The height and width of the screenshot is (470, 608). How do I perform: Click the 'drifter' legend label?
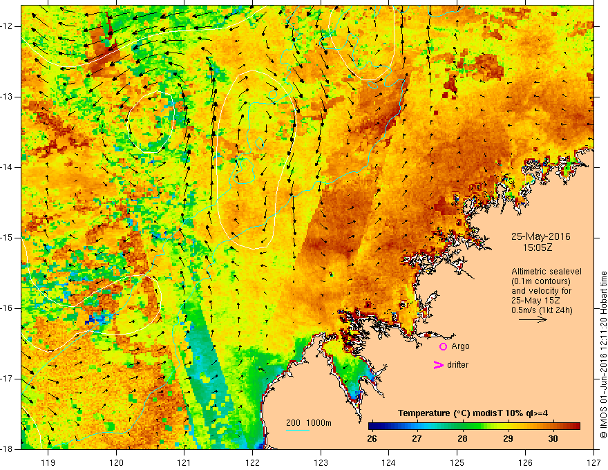coord(457,365)
